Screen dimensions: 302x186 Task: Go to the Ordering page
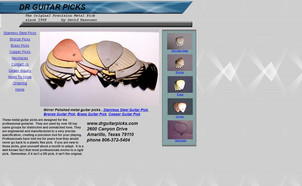click(20, 83)
